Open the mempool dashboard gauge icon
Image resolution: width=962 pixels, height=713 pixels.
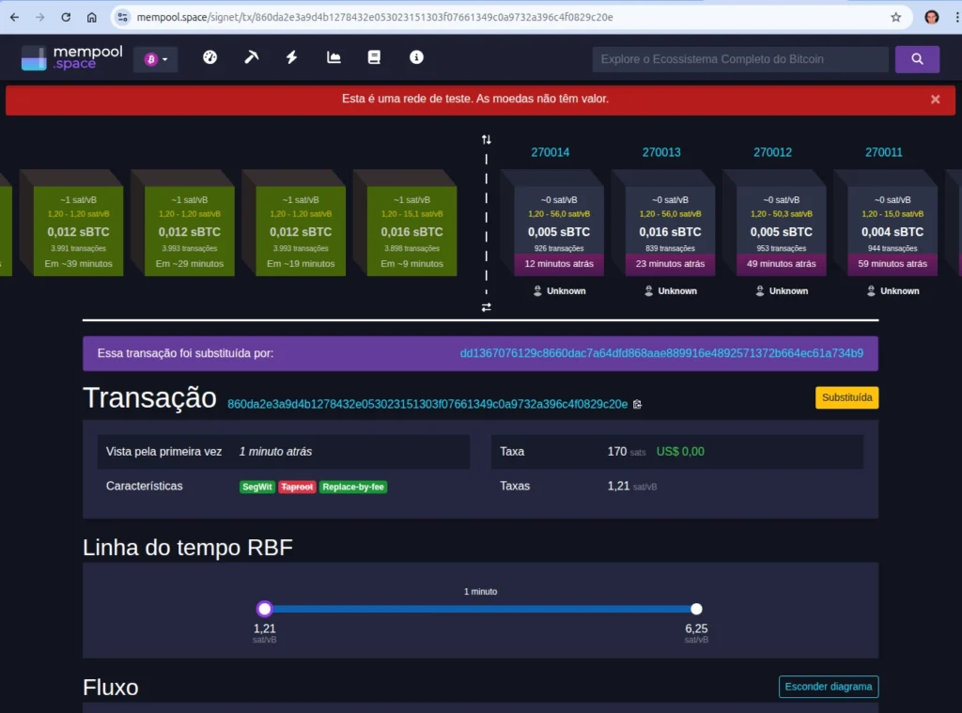click(209, 57)
